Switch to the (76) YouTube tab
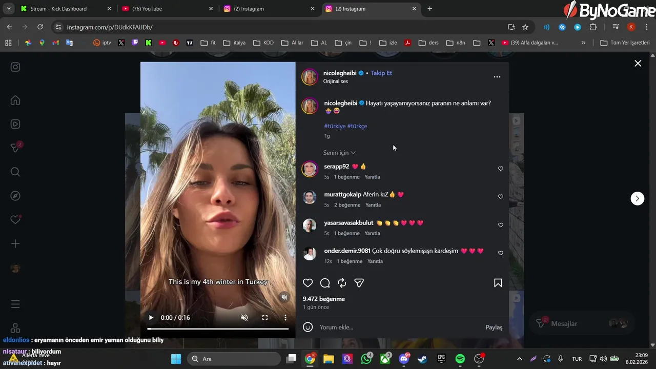This screenshot has height=369, width=656. tap(168, 9)
